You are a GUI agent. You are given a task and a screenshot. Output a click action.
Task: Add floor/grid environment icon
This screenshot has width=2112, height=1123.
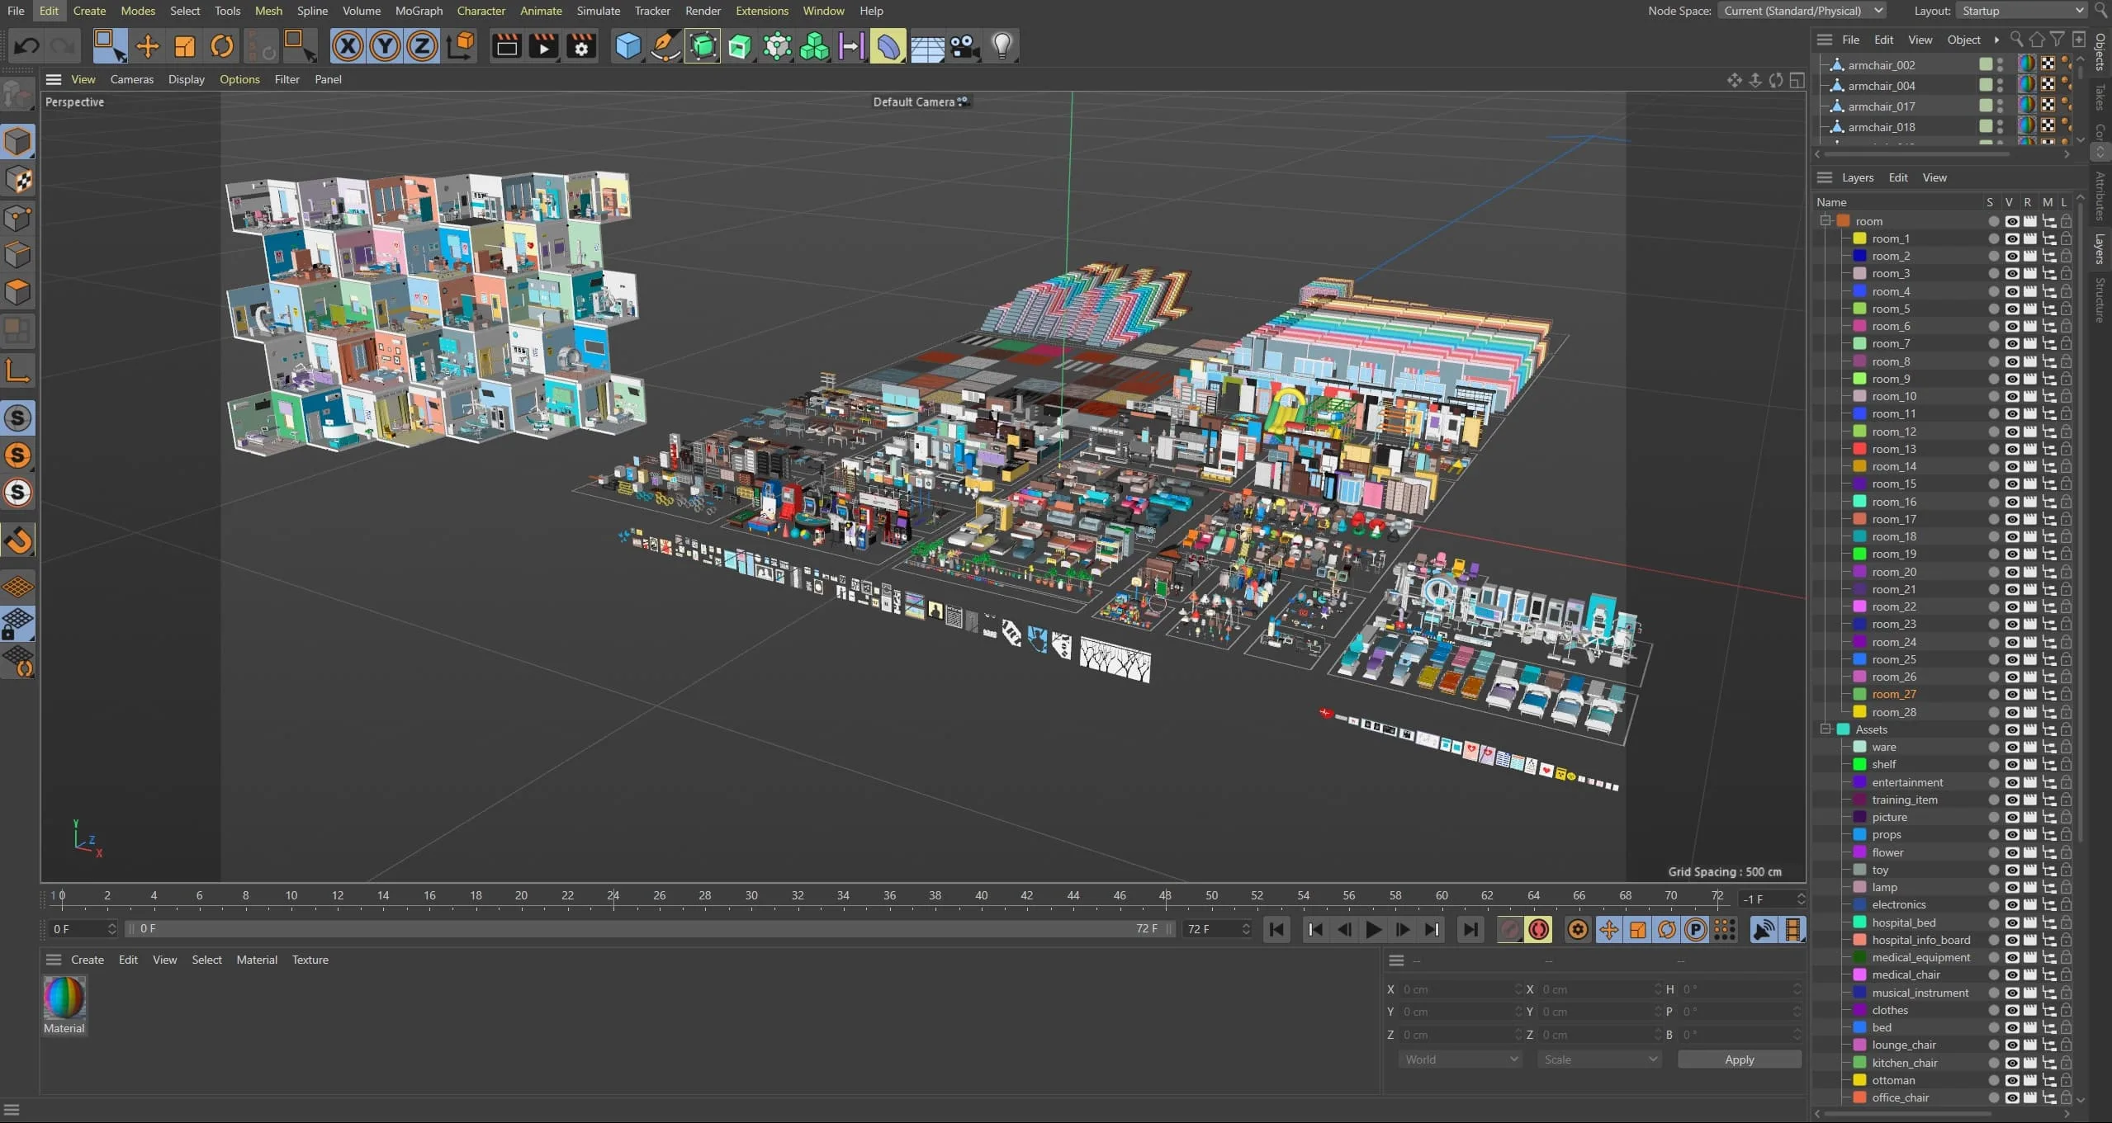click(927, 45)
